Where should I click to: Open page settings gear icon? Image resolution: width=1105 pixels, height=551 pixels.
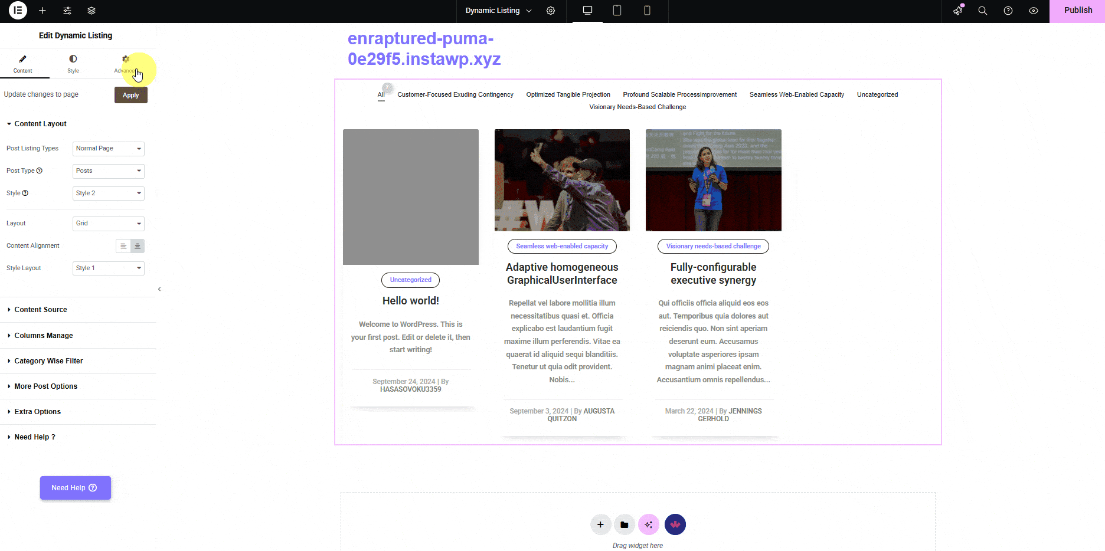click(x=551, y=11)
